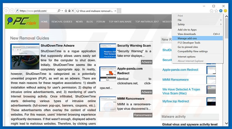Click the PCrisk logo
The image size is (232, 129).
(22, 21)
